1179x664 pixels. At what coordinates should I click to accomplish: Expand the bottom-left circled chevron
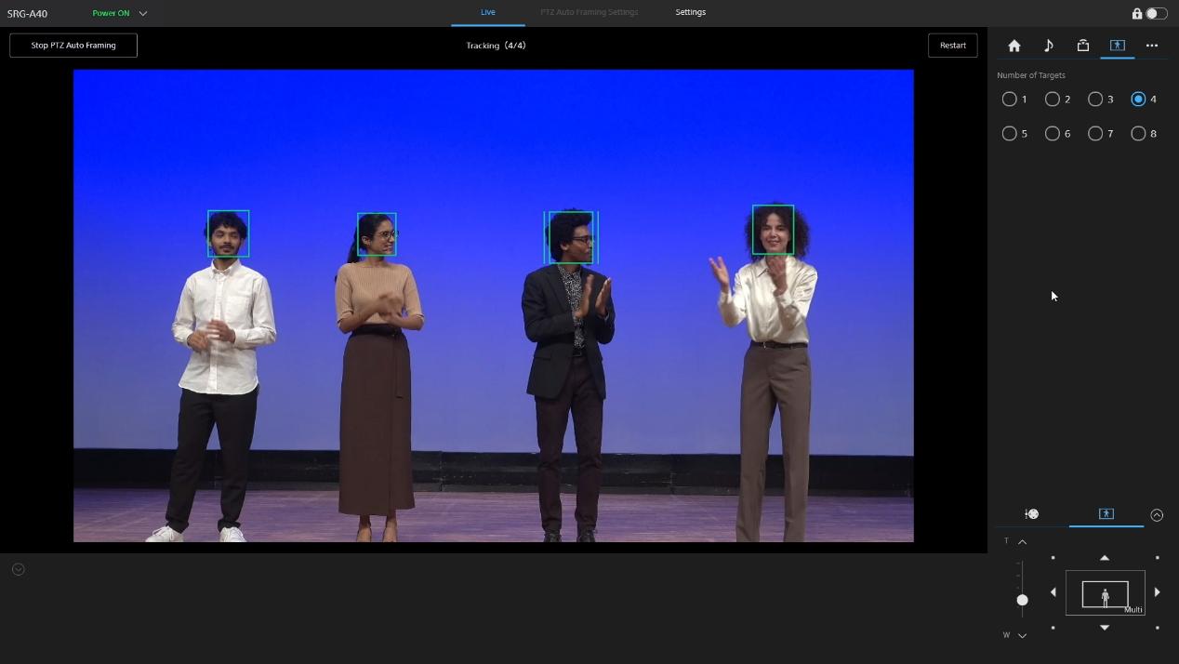[x=19, y=569]
